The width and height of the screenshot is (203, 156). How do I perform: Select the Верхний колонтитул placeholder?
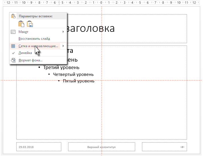pos(101,147)
